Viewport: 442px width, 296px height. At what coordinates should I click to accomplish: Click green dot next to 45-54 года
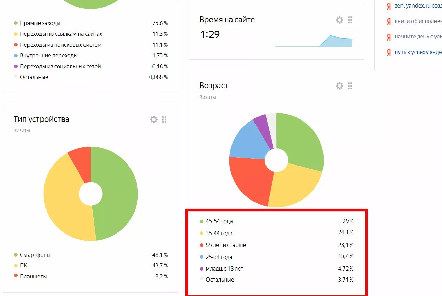[x=202, y=221]
